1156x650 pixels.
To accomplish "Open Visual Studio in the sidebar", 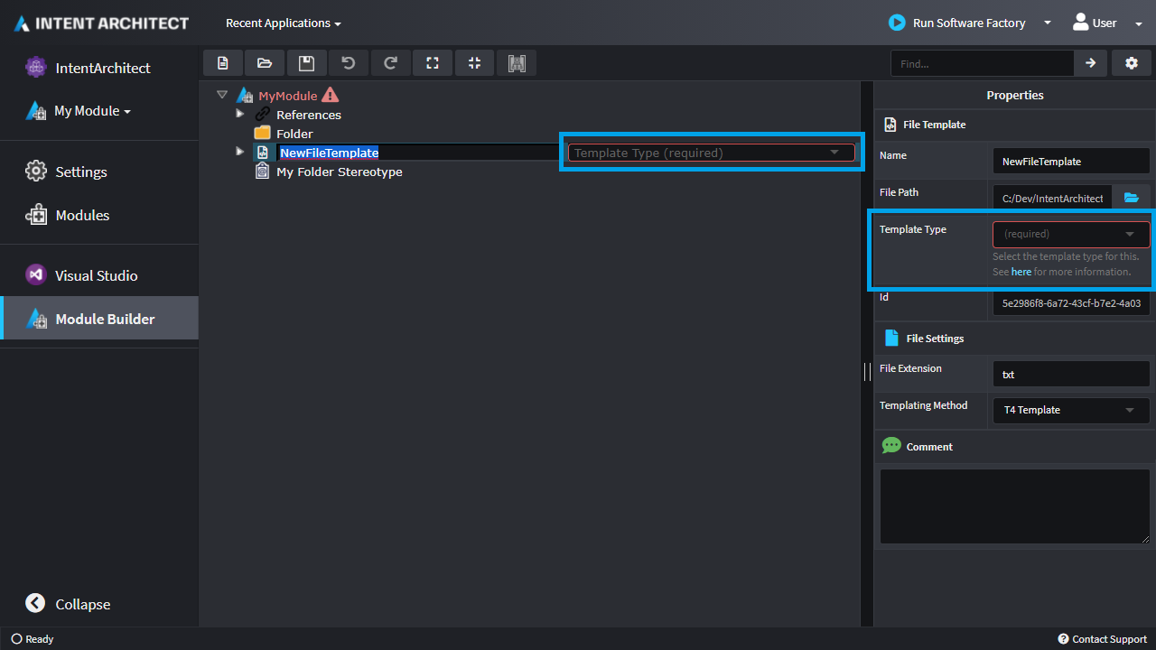I will click(99, 275).
